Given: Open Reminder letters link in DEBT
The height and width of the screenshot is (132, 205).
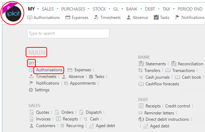Looking at the screenshot, I should coord(159,113).
